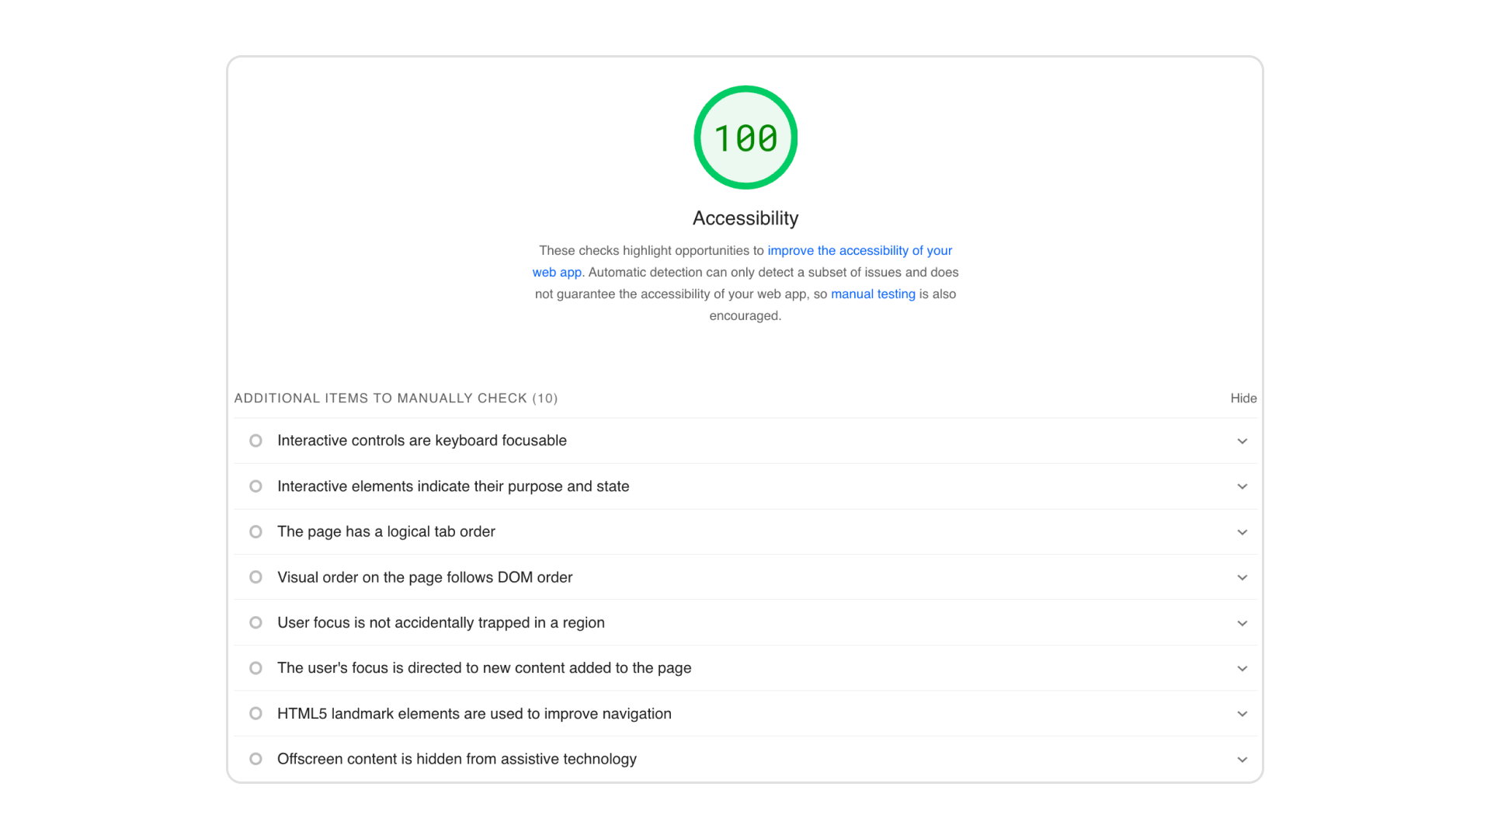Click circle icon beside 'Interactive elements indicate their purpose'

click(255, 486)
